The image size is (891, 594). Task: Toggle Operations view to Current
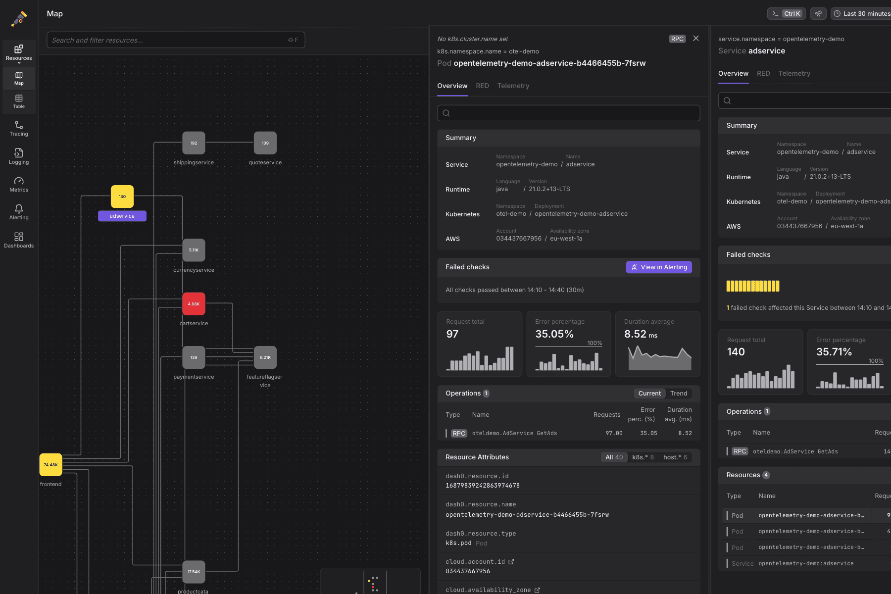tap(649, 394)
